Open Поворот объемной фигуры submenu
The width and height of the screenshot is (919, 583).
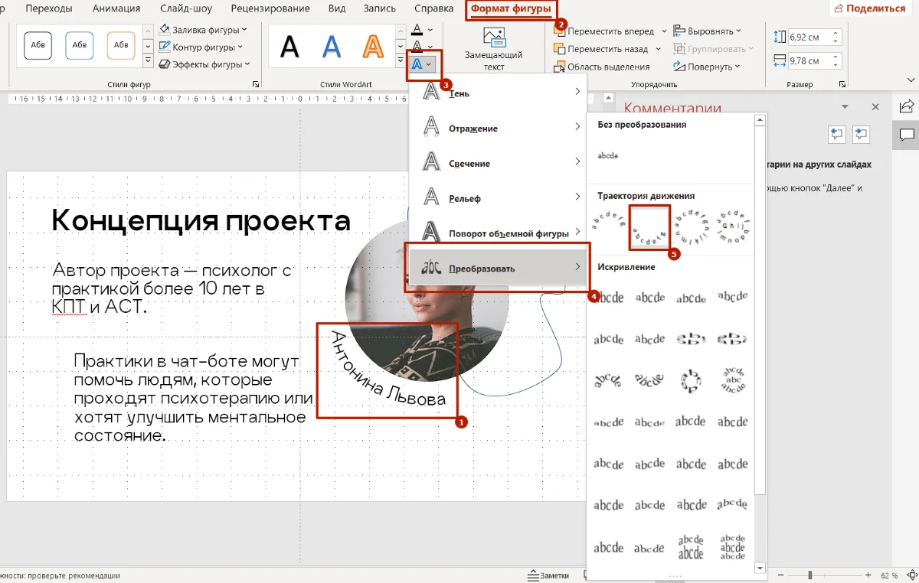pyautogui.click(x=499, y=233)
